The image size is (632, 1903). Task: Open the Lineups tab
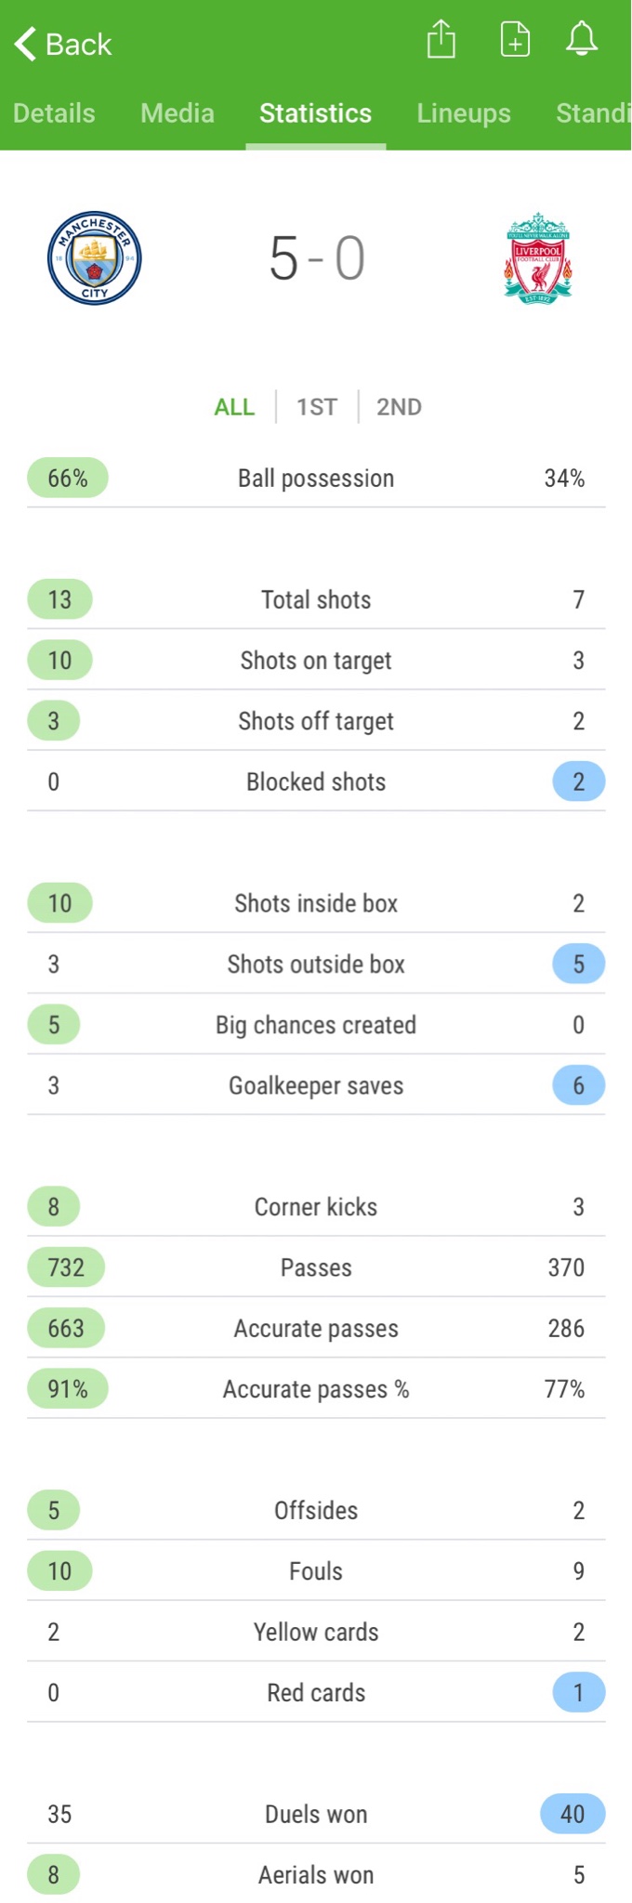point(464,113)
